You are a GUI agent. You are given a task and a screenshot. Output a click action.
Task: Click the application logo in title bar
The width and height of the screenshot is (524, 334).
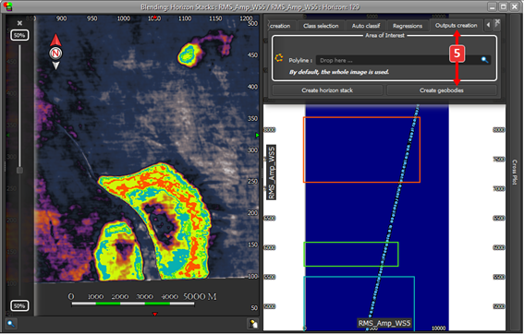click(7, 6)
